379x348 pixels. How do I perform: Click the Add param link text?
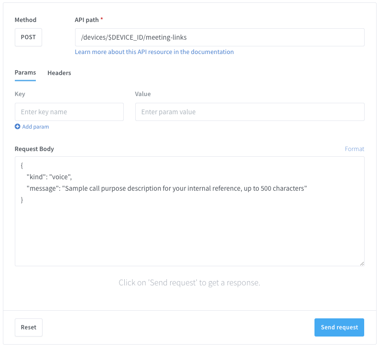35,127
